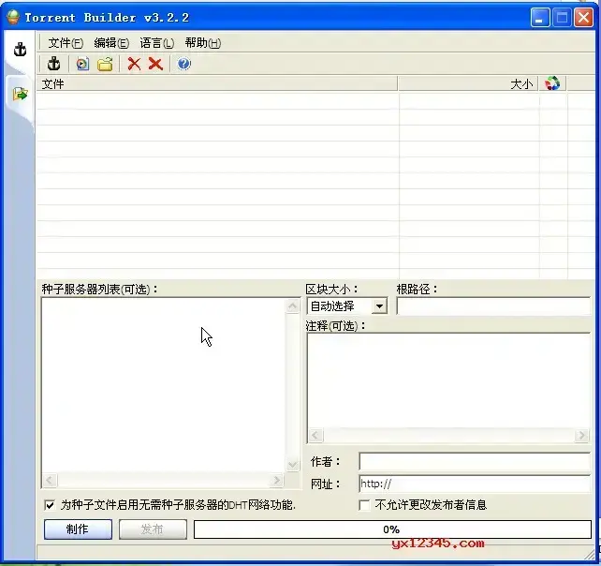Viewport: 601px width, 566px height.
Task: Enable 不允许更改发布者信息 checkbox
Action: [x=364, y=505]
